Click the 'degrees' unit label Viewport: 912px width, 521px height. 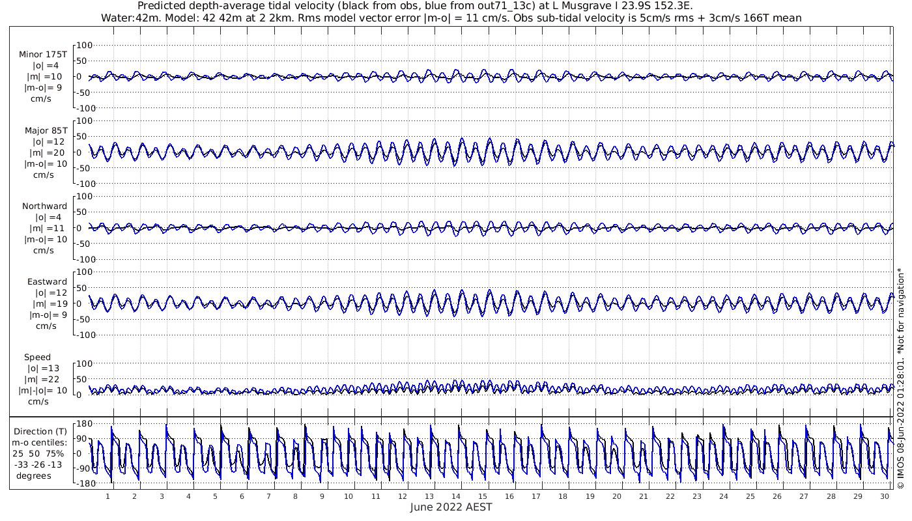[x=34, y=475]
